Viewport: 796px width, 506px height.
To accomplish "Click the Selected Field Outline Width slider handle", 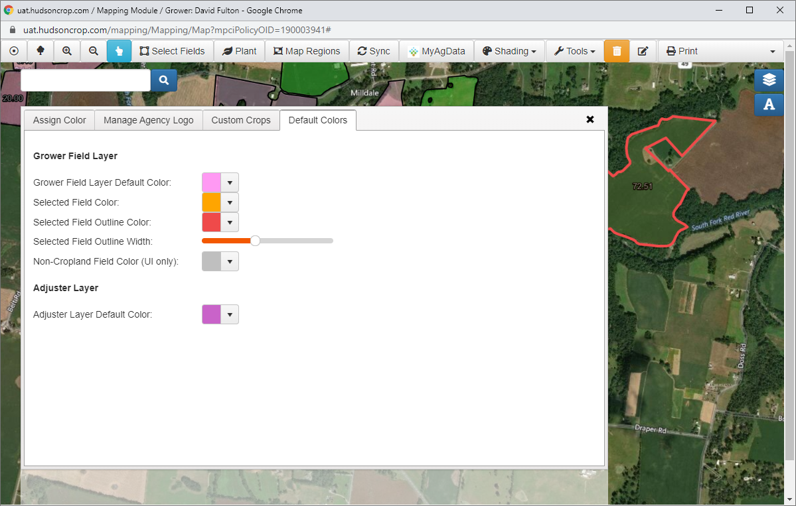I will click(256, 241).
